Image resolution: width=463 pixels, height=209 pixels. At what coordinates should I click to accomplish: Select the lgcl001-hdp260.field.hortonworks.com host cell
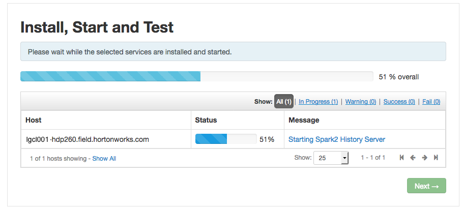coord(88,139)
